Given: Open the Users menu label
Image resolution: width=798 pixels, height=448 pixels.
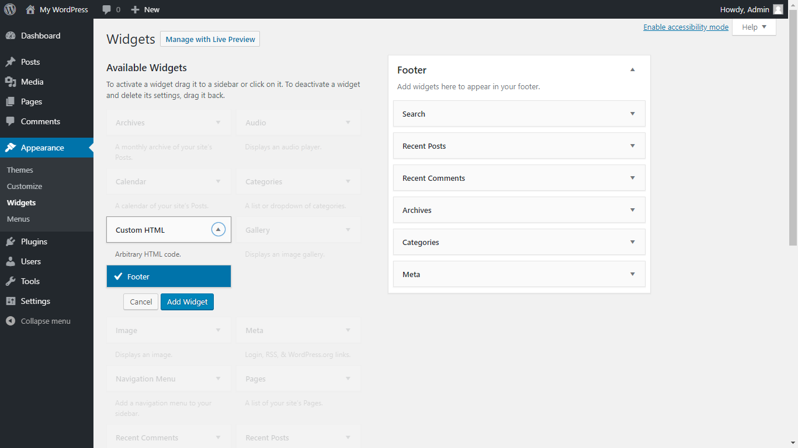Looking at the screenshot, I should (x=31, y=261).
